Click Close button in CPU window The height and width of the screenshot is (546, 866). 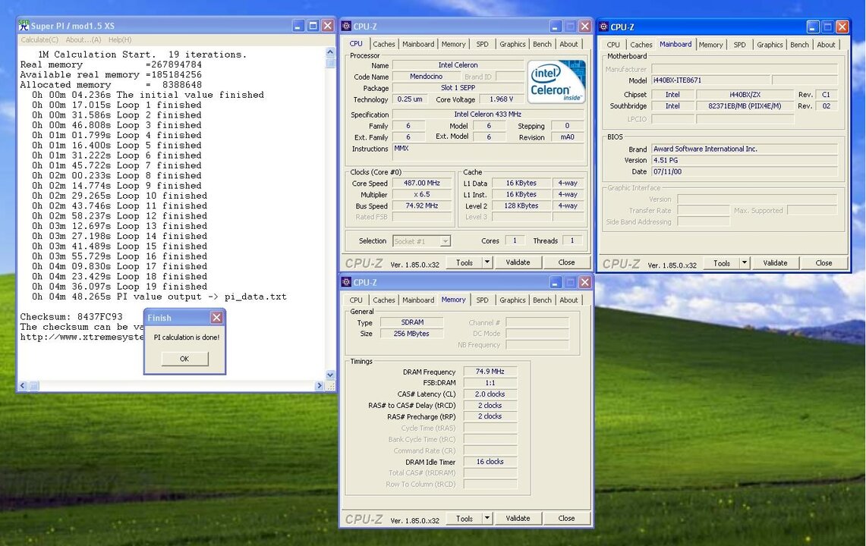pyautogui.click(x=566, y=263)
